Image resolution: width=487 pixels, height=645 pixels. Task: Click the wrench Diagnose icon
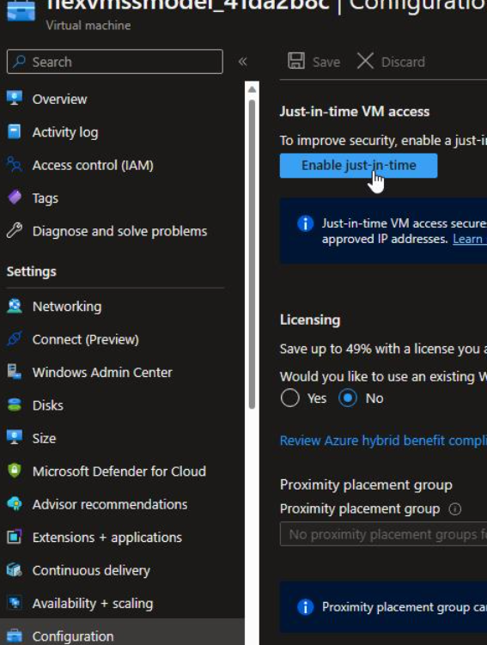coord(15,231)
